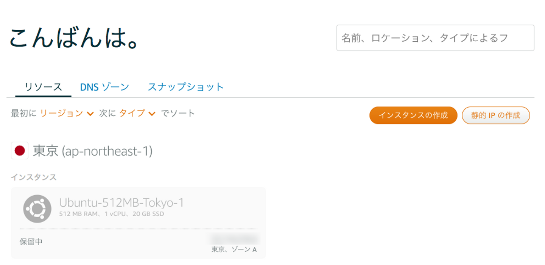Click the インスタンス section label
Screen dimensions: 545x265
pos(34,177)
